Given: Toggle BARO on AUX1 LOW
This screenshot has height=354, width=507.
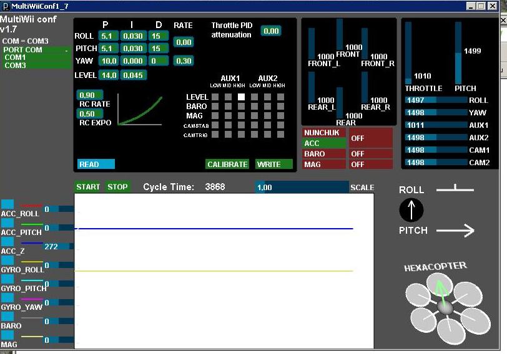Looking at the screenshot, I should coord(215,106).
